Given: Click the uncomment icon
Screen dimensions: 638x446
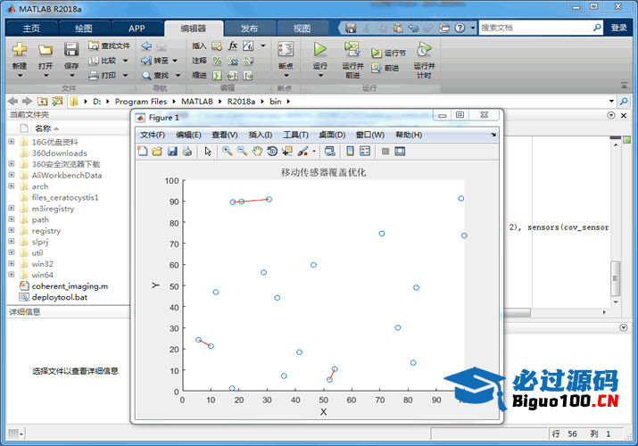Looking at the screenshot, I should [x=233, y=61].
